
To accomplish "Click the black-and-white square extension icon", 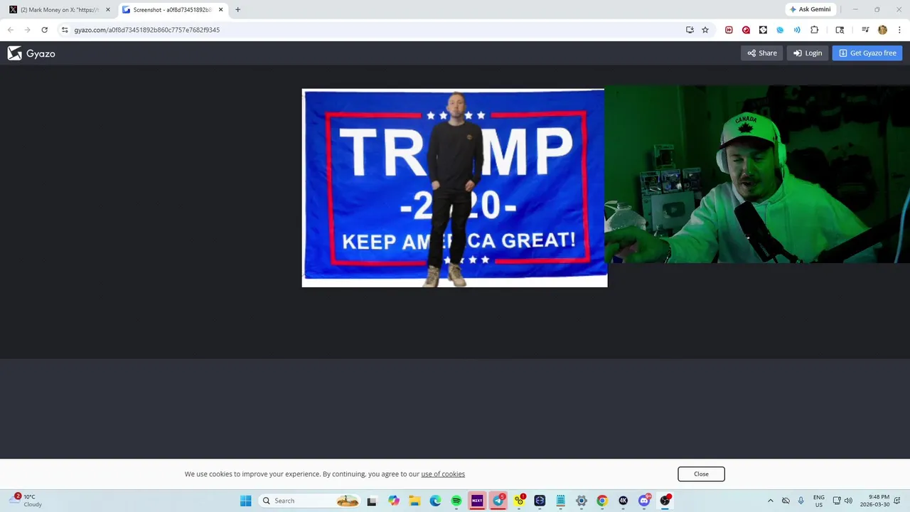I will (x=763, y=30).
